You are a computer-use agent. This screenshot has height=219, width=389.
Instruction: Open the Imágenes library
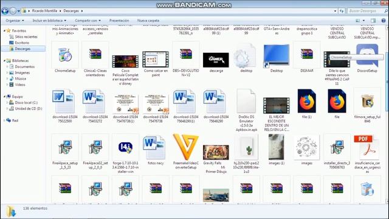(22, 73)
